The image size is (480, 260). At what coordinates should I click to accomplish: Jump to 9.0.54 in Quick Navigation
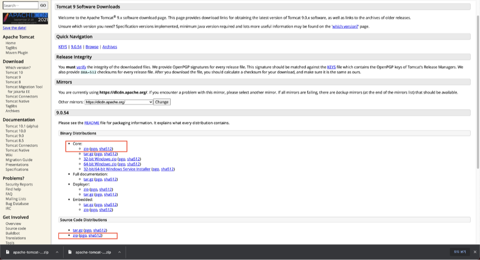76,47
